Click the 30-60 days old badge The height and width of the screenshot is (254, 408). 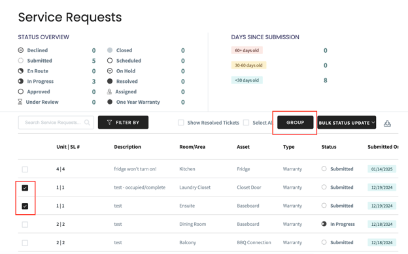[248, 65]
